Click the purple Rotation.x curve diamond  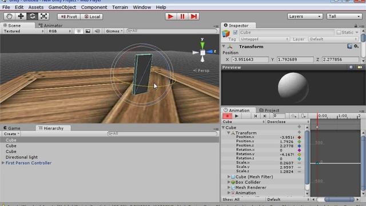pos(299,150)
